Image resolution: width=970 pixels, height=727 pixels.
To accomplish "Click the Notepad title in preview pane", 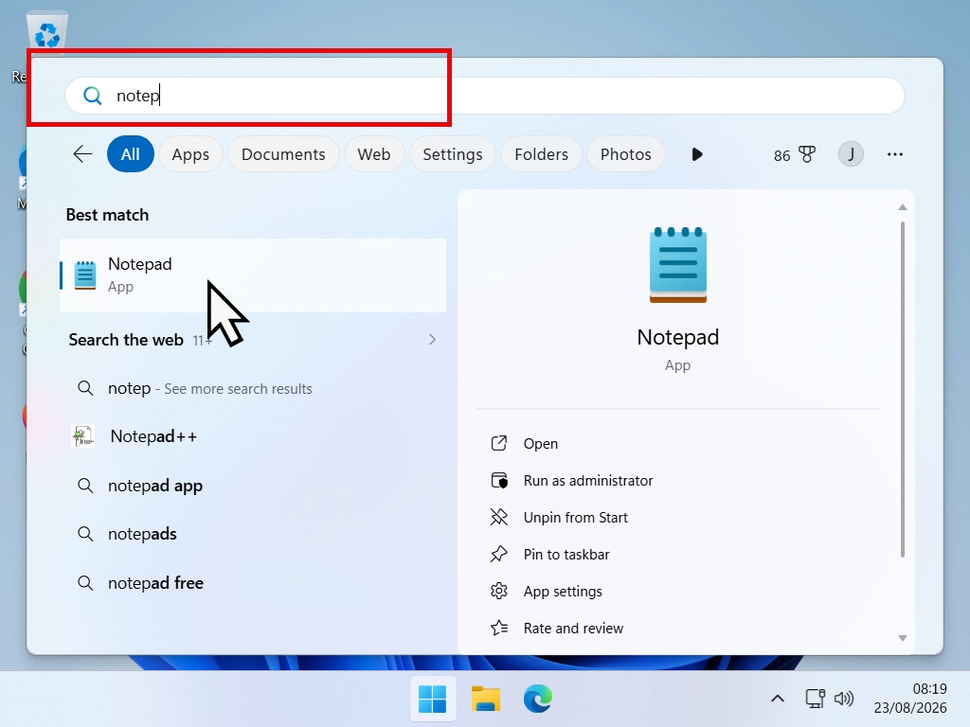I will click(678, 337).
